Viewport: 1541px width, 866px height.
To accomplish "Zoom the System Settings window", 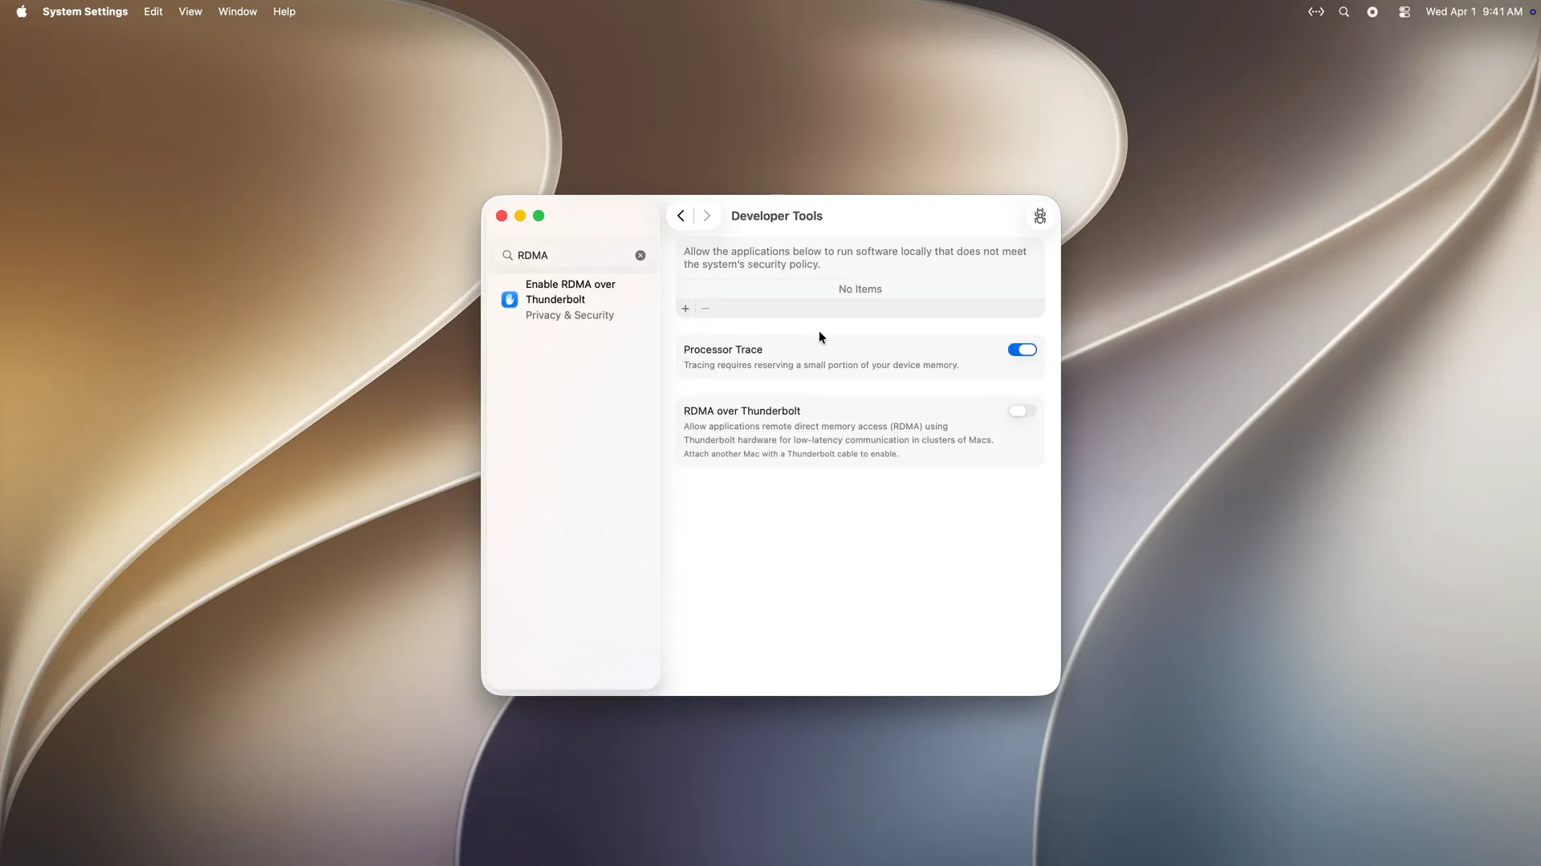I will pyautogui.click(x=539, y=216).
